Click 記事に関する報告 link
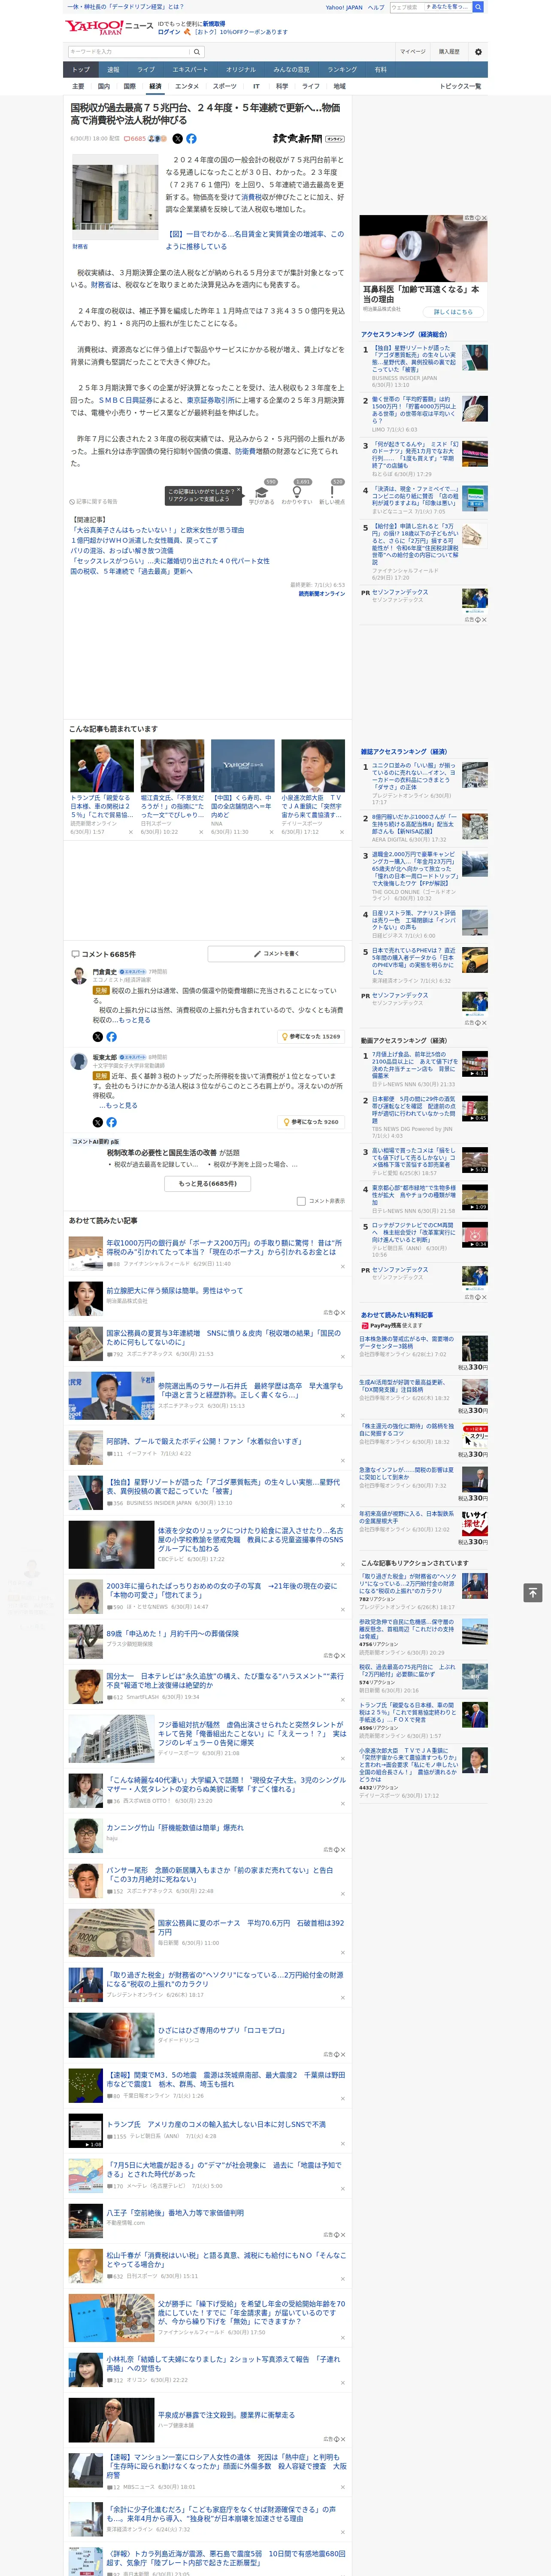Viewport: 551px width, 2576px height. pos(94,502)
